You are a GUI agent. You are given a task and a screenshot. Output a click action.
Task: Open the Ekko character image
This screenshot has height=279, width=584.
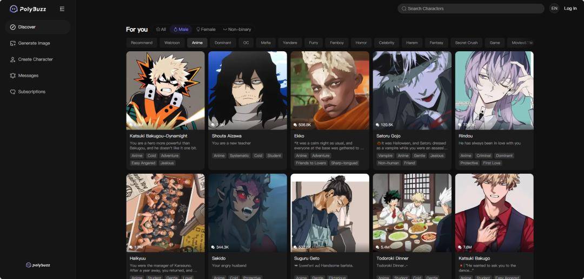330,90
